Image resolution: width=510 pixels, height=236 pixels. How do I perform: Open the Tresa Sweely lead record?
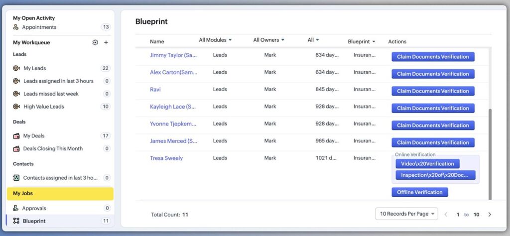(x=166, y=158)
